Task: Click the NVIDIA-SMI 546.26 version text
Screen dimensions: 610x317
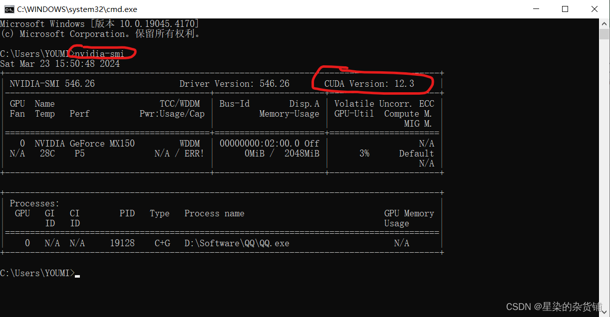Action: (x=52, y=83)
